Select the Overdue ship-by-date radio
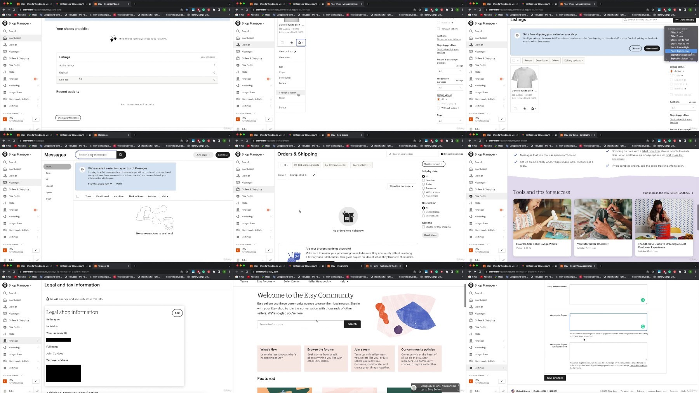This screenshot has height=393, width=699. point(423,180)
